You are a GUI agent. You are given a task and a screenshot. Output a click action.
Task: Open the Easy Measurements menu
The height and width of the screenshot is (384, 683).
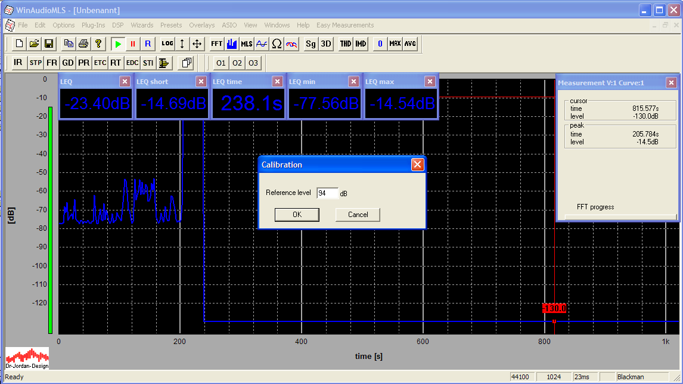coord(345,25)
